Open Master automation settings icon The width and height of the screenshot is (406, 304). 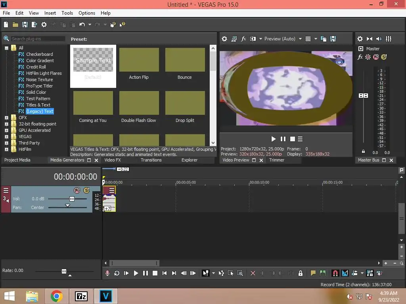tap(368, 57)
